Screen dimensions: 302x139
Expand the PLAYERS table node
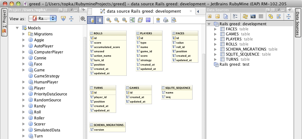tap(215, 39)
